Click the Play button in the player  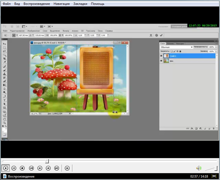click(x=6, y=168)
